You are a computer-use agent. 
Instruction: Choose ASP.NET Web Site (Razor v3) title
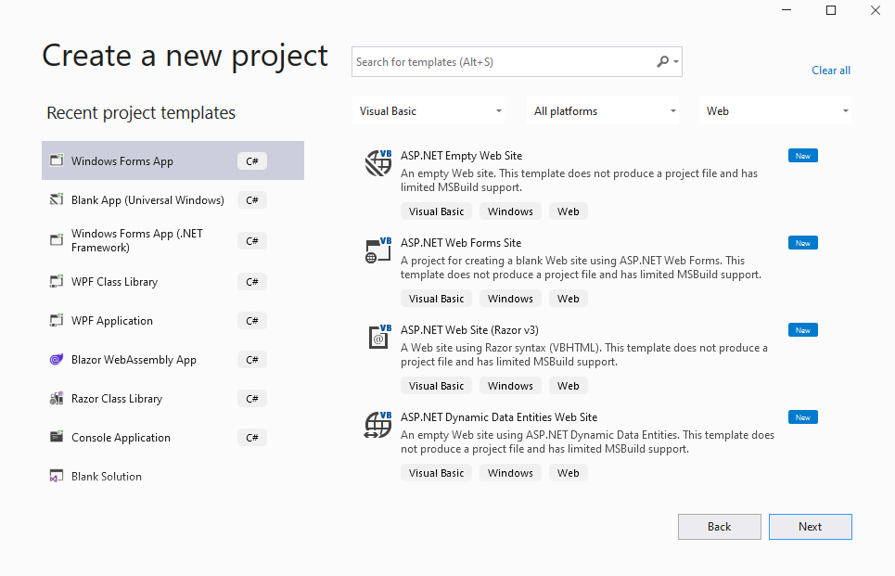pyautogui.click(x=469, y=330)
